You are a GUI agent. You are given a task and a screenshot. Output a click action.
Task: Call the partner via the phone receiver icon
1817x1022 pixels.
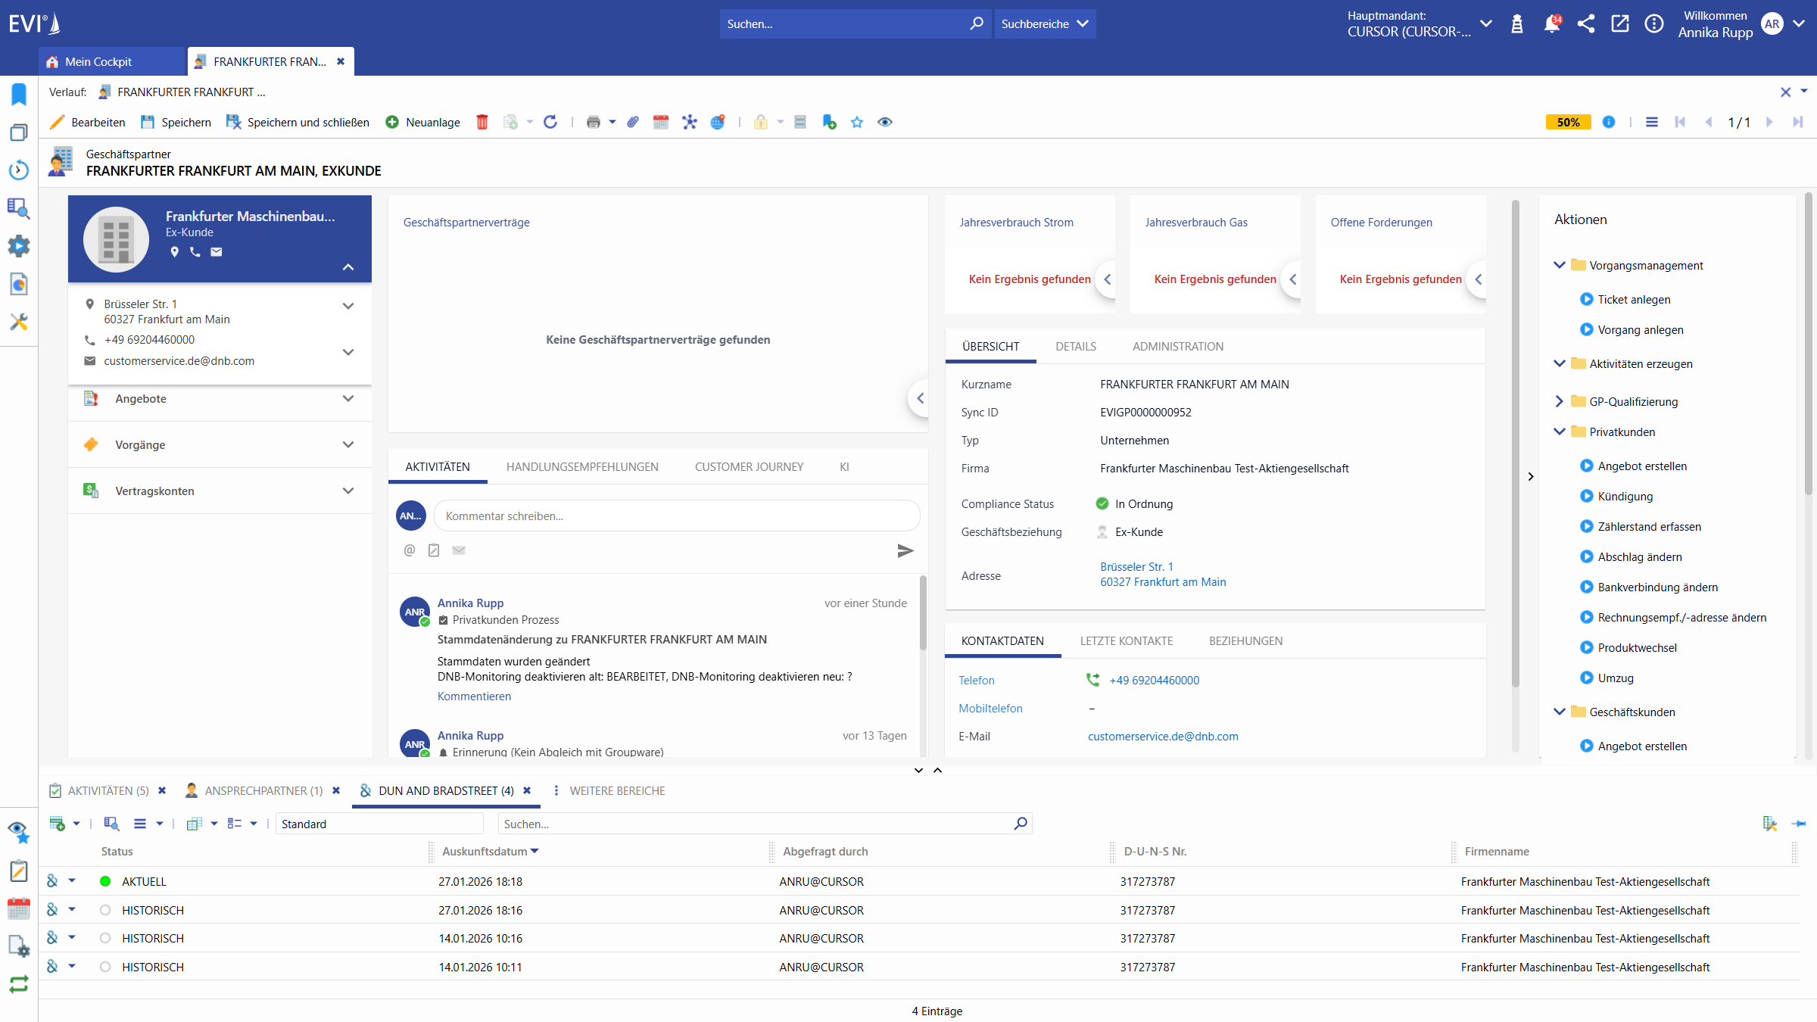(195, 252)
